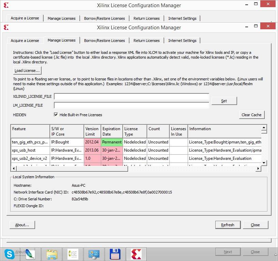Screen dimensions: 278x261
Task: Click table scroll up arrow
Action: click(264, 127)
